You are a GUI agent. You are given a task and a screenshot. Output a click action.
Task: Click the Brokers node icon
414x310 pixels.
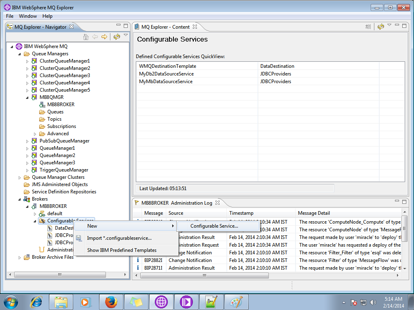pyautogui.click(x=27, y=199)
